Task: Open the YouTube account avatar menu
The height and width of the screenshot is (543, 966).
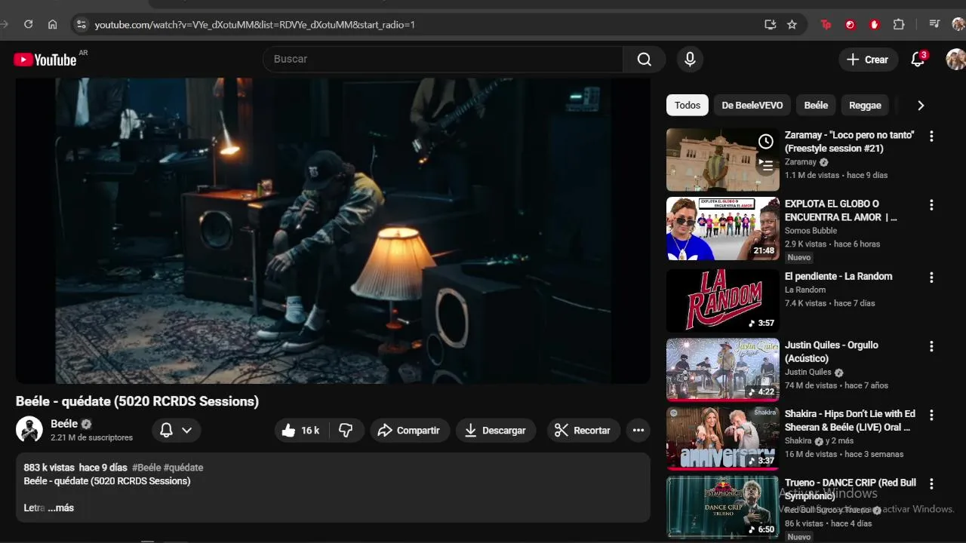Action: pos(955,60)
